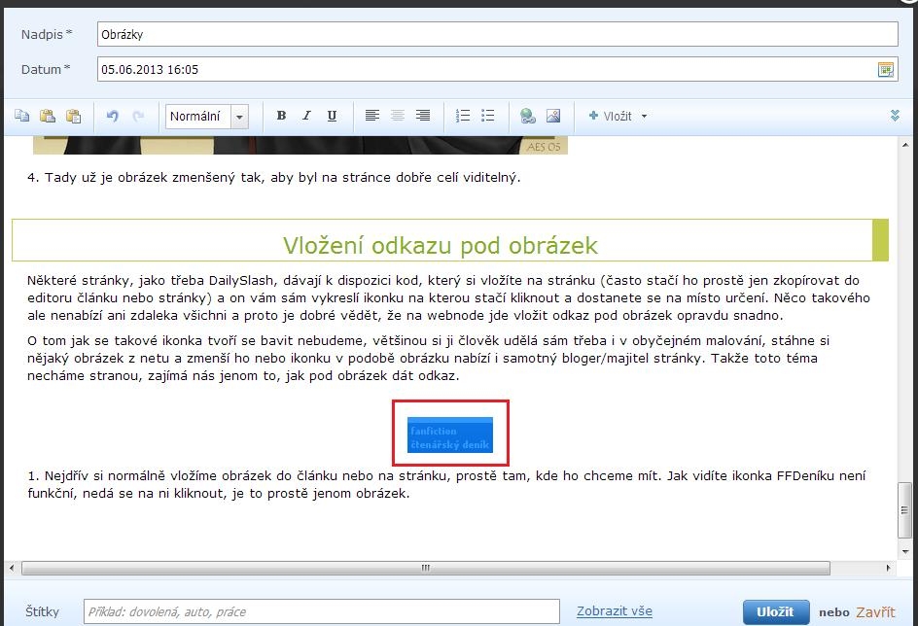Insert hyperlink with globe icon
This screenshot has height=626, width=918.
[528, 116]
